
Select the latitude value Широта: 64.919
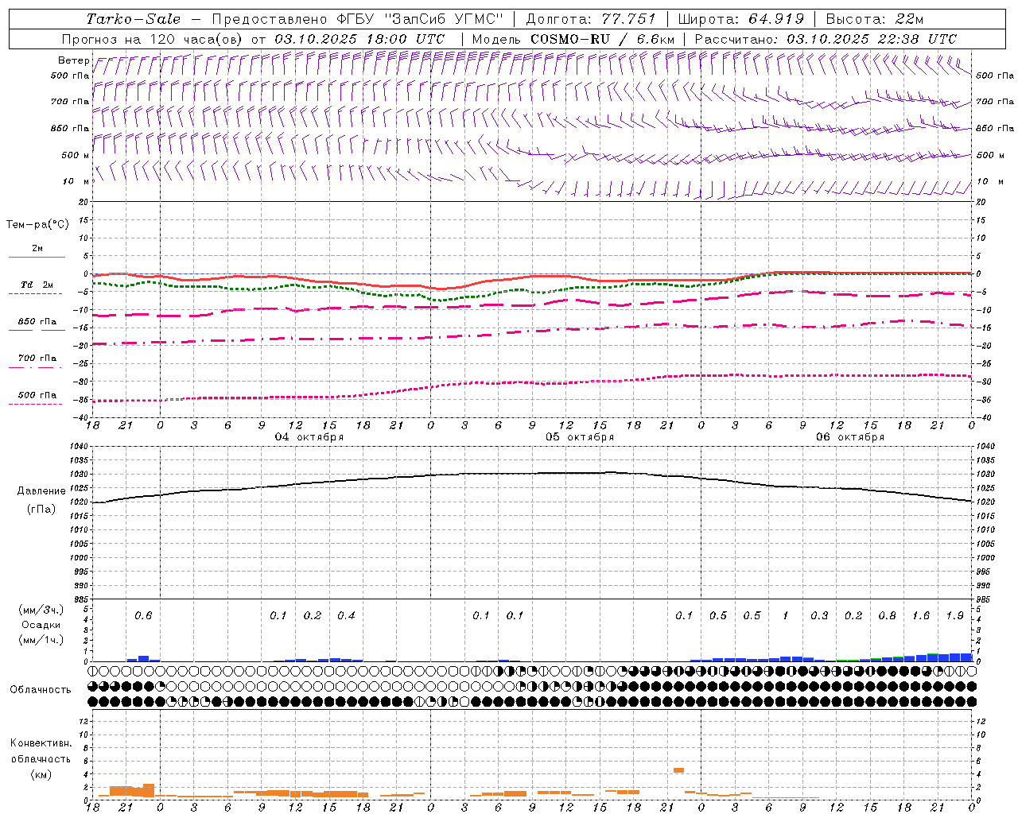coord(740,19)
